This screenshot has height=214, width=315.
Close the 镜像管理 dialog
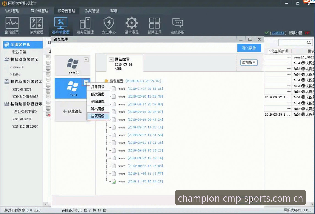259,39
